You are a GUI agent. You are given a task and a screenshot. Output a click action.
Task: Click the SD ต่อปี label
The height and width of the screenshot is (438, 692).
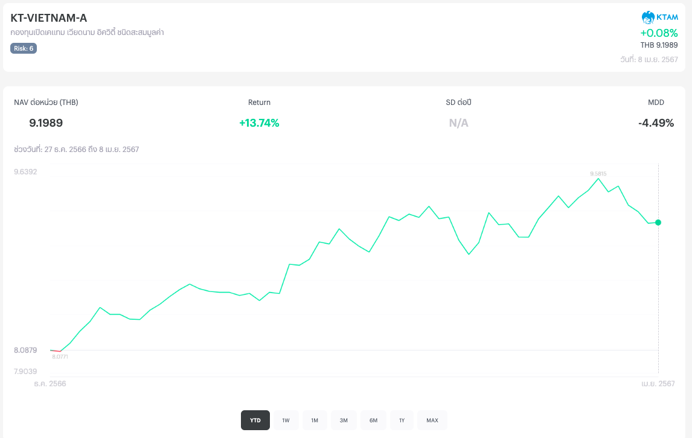[x=458, y=103]
